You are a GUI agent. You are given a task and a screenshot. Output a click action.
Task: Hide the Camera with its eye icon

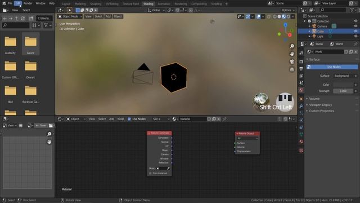pyautogui.click(x=355, y=27)
